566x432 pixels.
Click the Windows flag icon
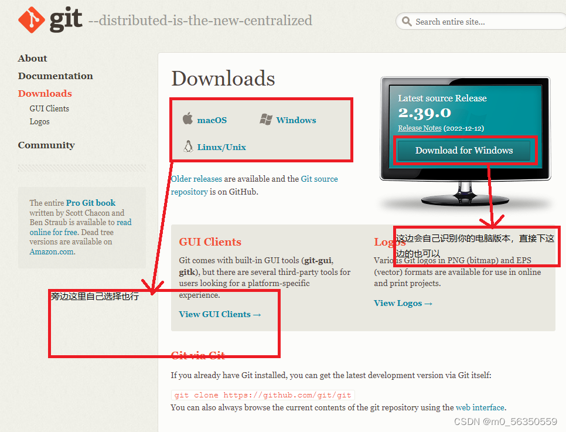[266, 119]
